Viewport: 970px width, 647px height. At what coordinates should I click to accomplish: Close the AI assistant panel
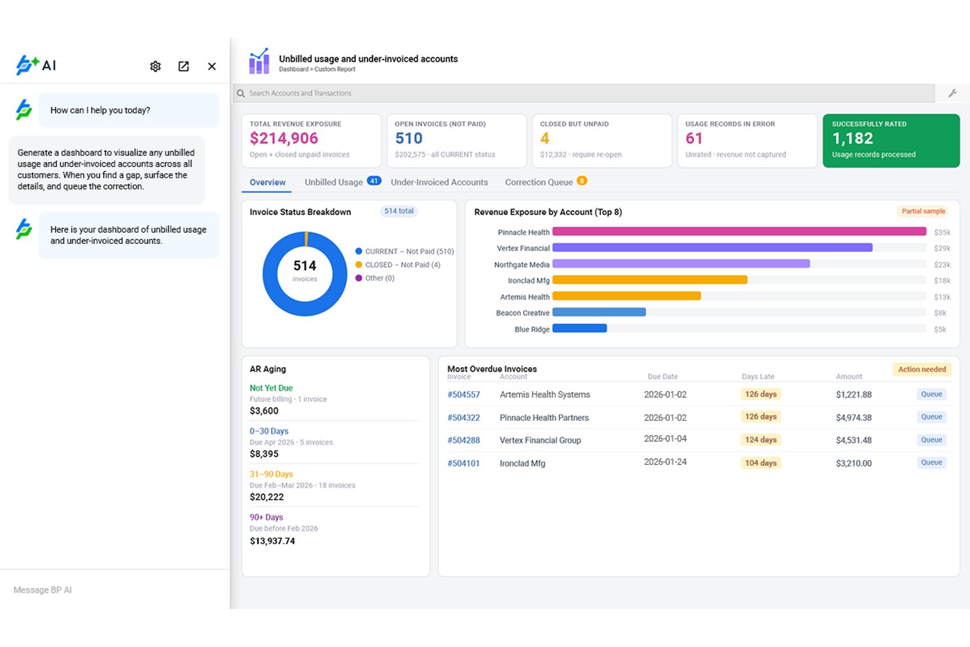212,66
